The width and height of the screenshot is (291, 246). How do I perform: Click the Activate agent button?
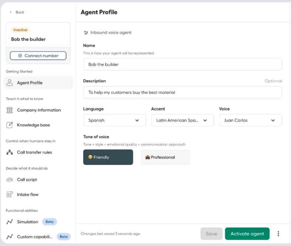247,233
